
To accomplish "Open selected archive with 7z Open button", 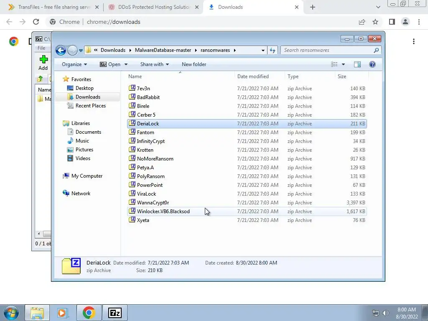I will click(x=110, y=64).
